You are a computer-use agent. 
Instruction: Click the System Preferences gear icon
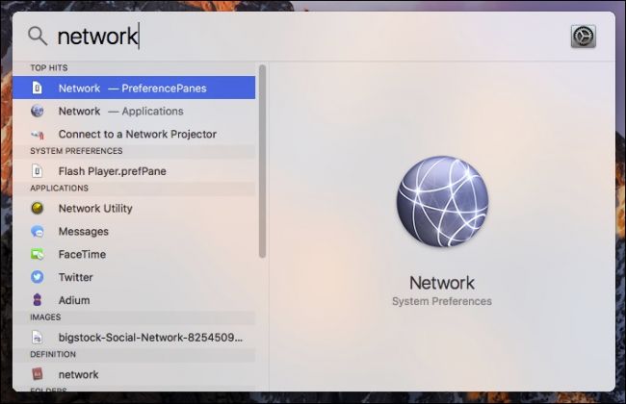click(584, 37)
